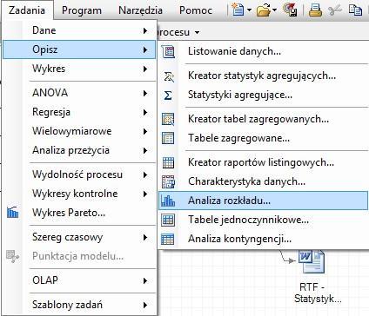Choose Charakterystyka danych… entry

click(263, 181)
